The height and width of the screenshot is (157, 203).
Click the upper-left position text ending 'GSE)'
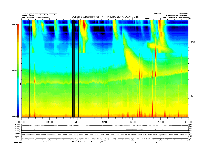pos(35,17)
